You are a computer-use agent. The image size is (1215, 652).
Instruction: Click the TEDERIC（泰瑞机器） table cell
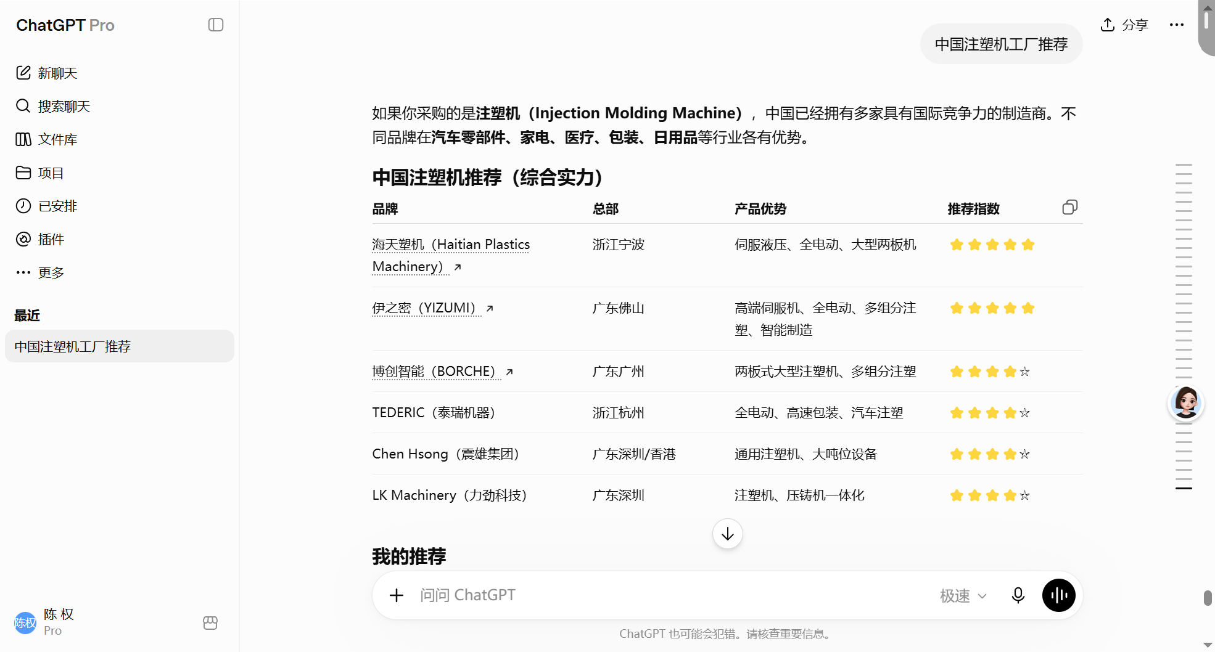tap(434, 412)
